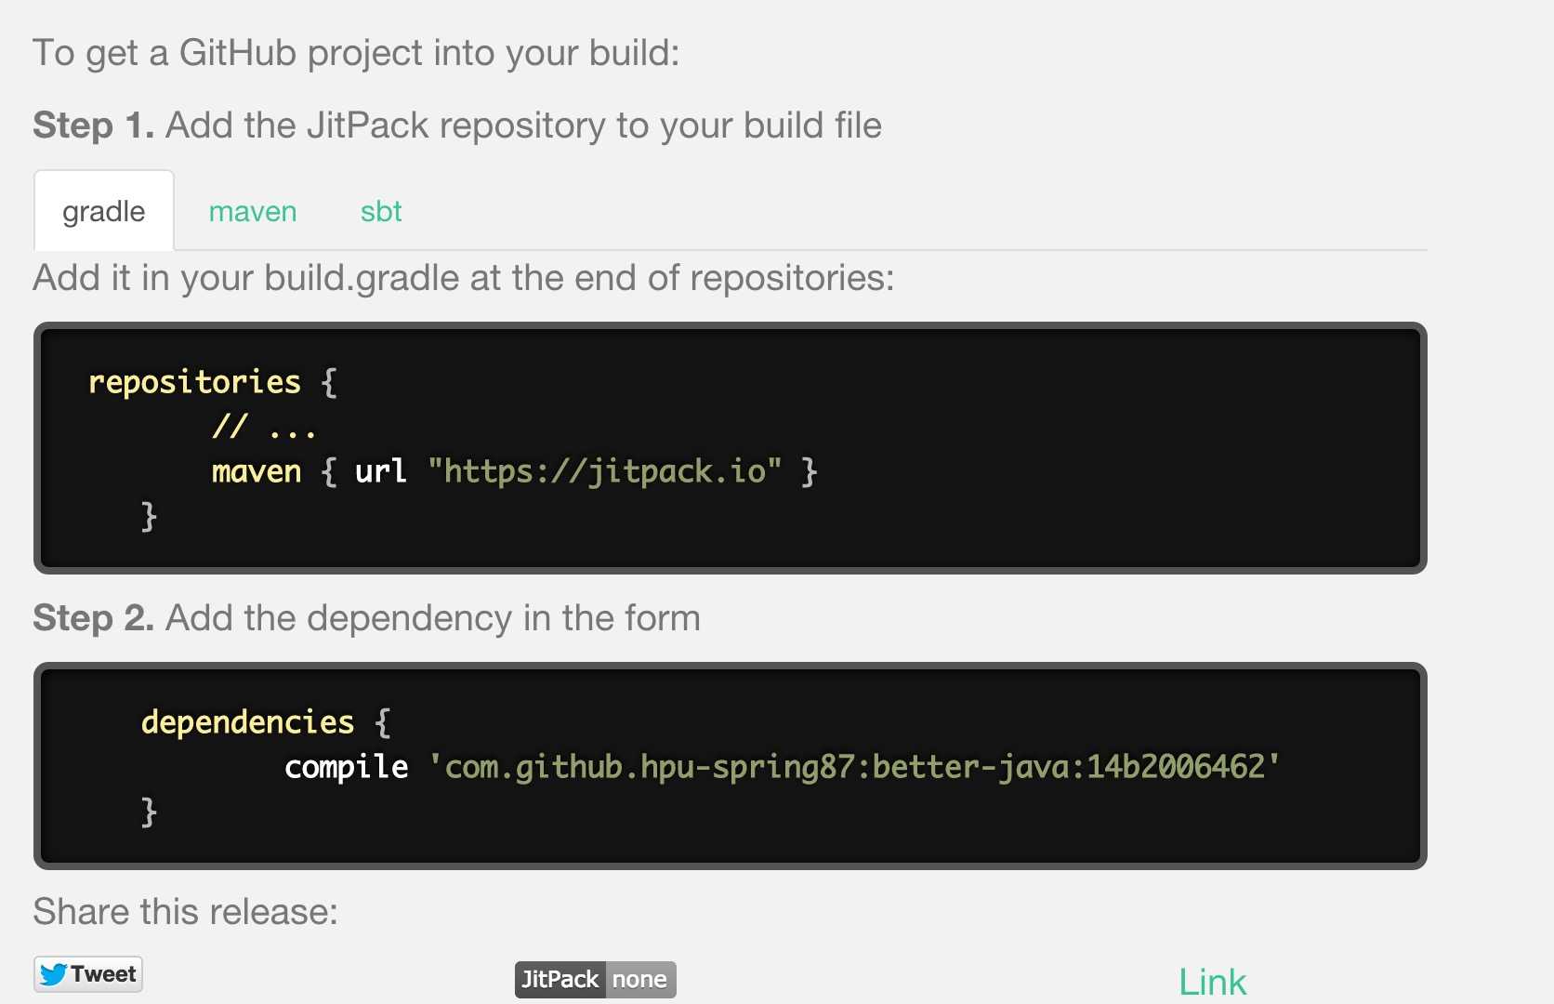Screen dimensions: 1554x1004
Task: Click the Tweet button
Action: click(x=88, y=974)
